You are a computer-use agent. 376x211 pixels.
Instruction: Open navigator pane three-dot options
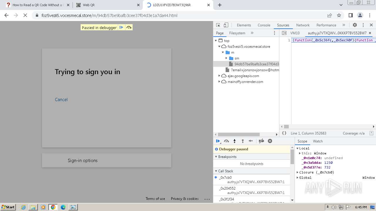(x=275, y=33)
